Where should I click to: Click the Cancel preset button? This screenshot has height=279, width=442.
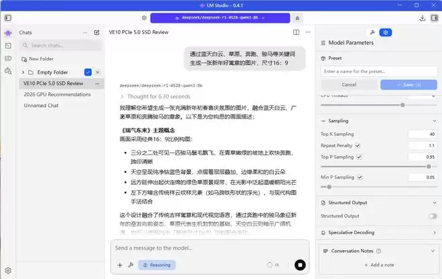coord(349,85)
